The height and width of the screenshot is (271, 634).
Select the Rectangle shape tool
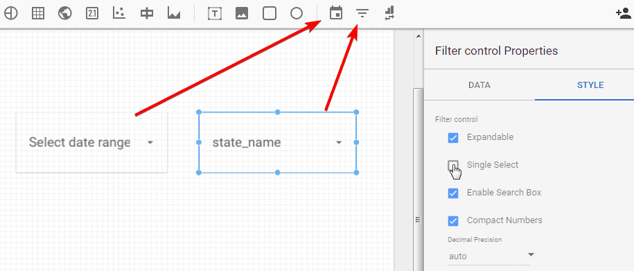270,13
